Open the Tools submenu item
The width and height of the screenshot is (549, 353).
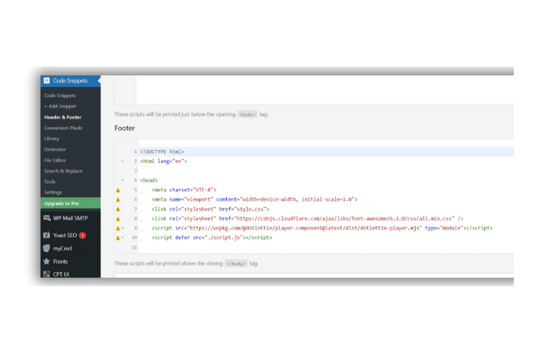[x=49, y=182]
